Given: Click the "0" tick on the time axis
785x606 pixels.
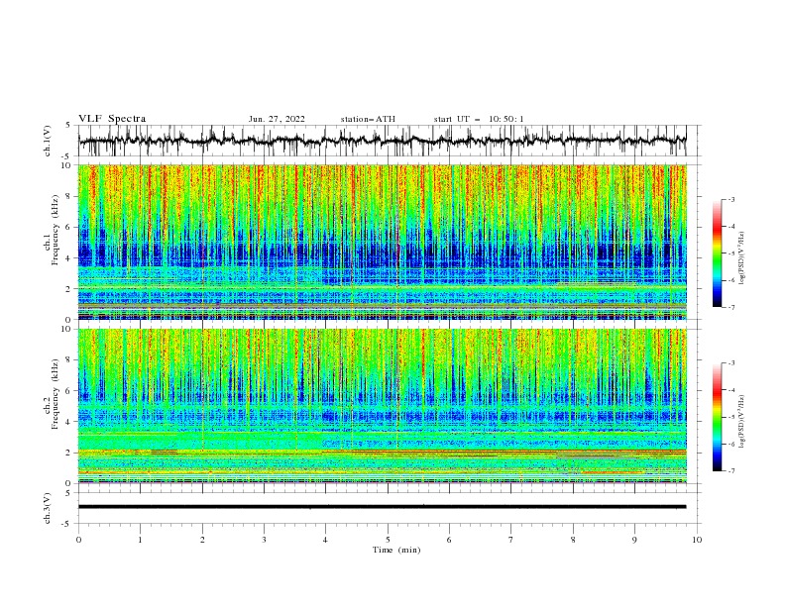Looking at the screenshot, I should coord(78,540).
